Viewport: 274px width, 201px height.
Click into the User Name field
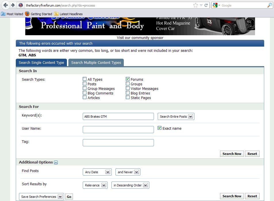118,130
